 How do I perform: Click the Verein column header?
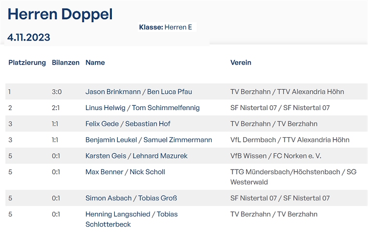pyautogui.click(x=241, y=63)
